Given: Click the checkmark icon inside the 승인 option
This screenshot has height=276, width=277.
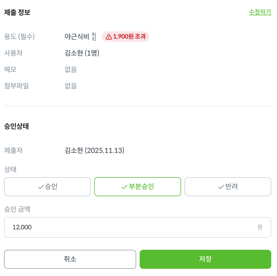Looking at the screenshot, I should [x=41, y=187].
